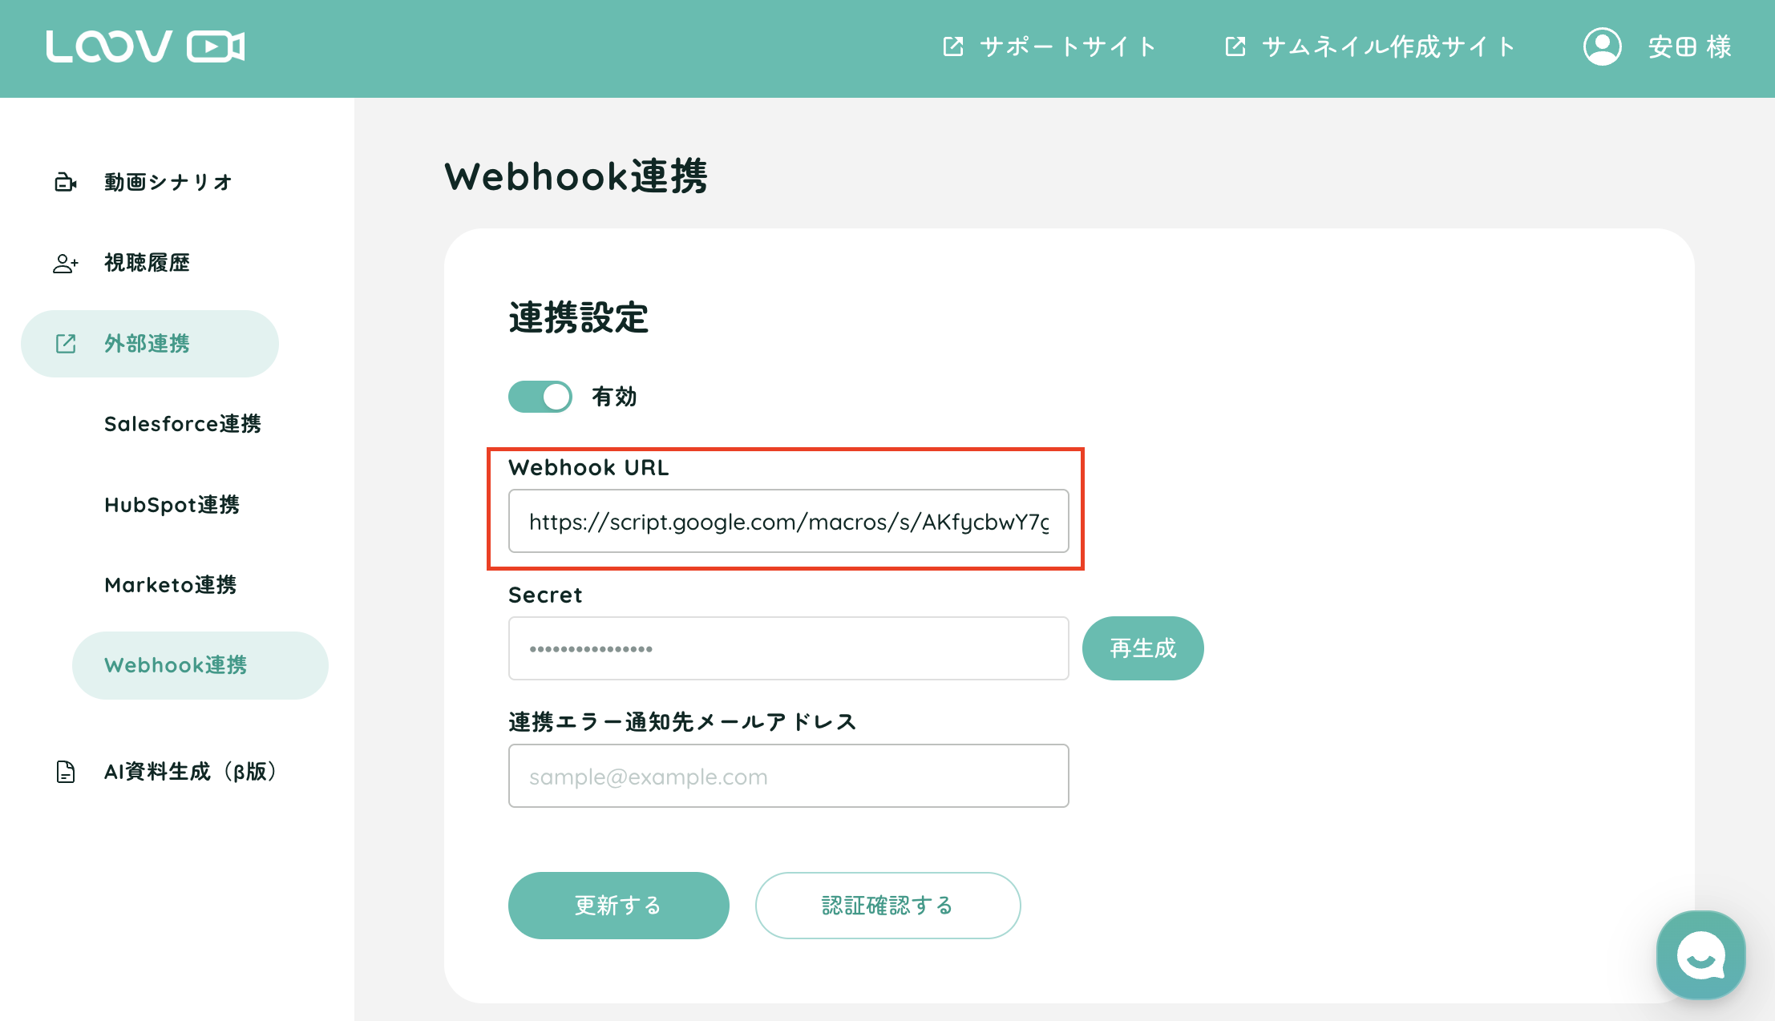The width and height of the screenshot is (1775, 1021).
Task: Click the Secret password field
Action: (788, 648)
